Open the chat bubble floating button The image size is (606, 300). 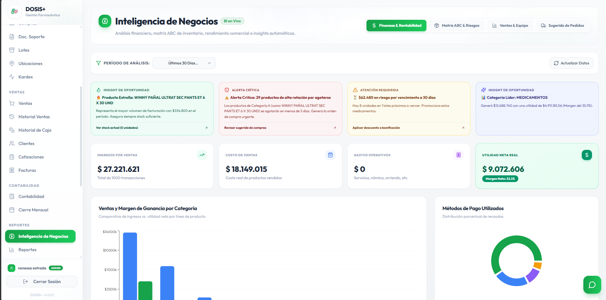point(592,285)
